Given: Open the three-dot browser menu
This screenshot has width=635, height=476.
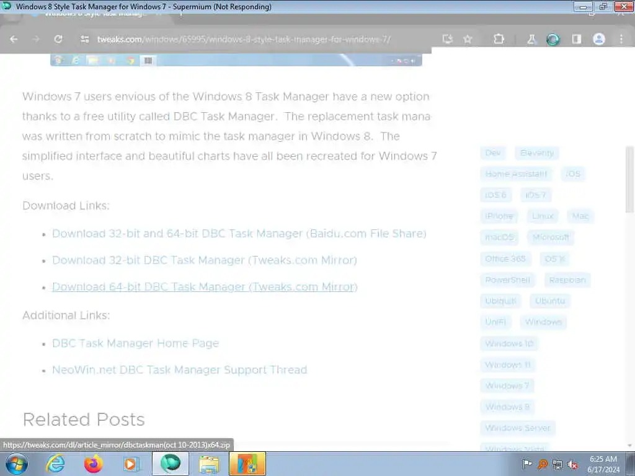Looking at the screenshot, I should [x=621, y=39].
